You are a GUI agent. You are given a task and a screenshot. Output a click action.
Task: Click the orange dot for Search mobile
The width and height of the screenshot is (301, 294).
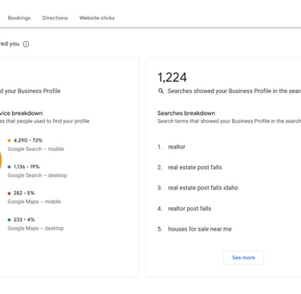9,141
